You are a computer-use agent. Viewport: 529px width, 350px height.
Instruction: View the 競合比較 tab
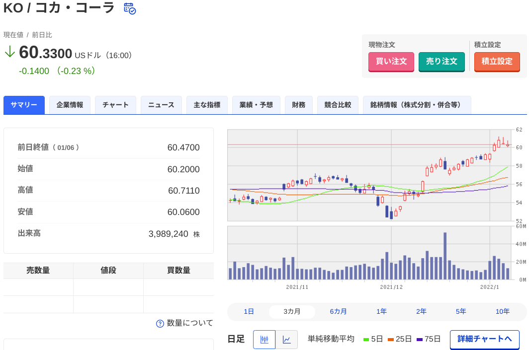point(338,105)
